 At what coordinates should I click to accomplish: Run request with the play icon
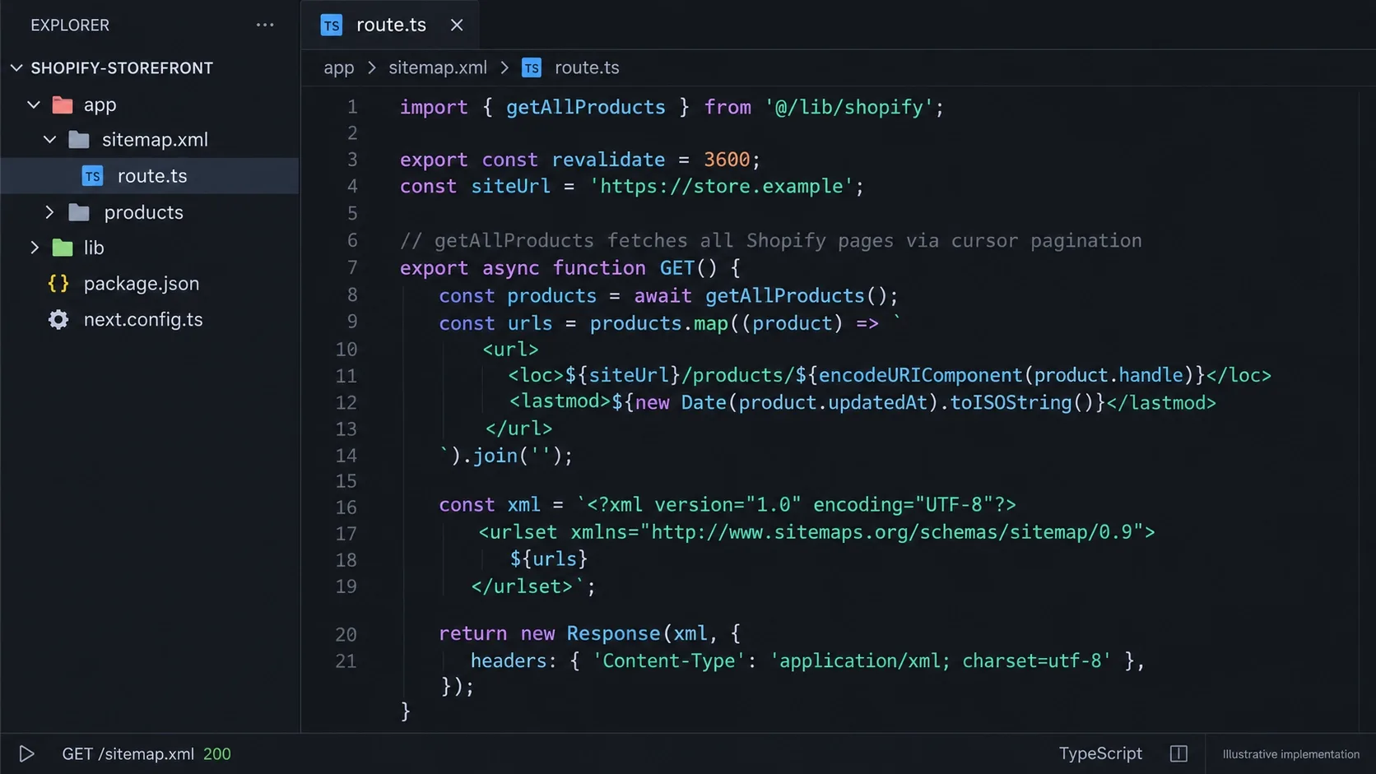(26, 753)
